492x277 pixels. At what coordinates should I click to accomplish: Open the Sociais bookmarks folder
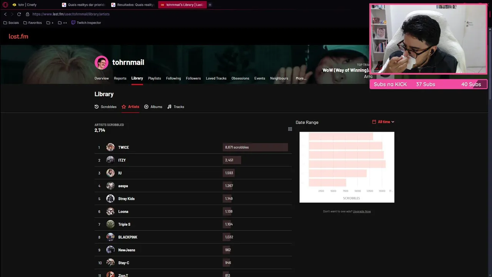[x=11, y=23]
